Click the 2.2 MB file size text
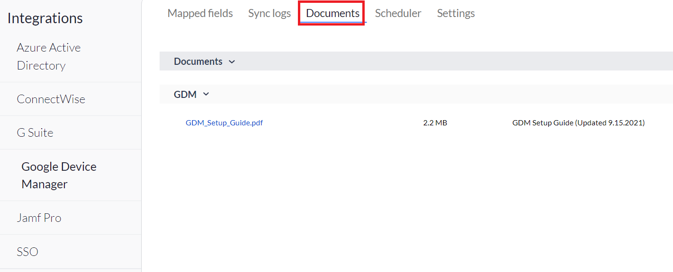 tap(435, 123)
